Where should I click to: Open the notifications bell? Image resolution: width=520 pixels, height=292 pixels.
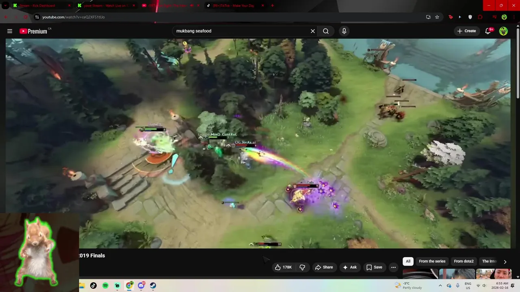point(488,31)
